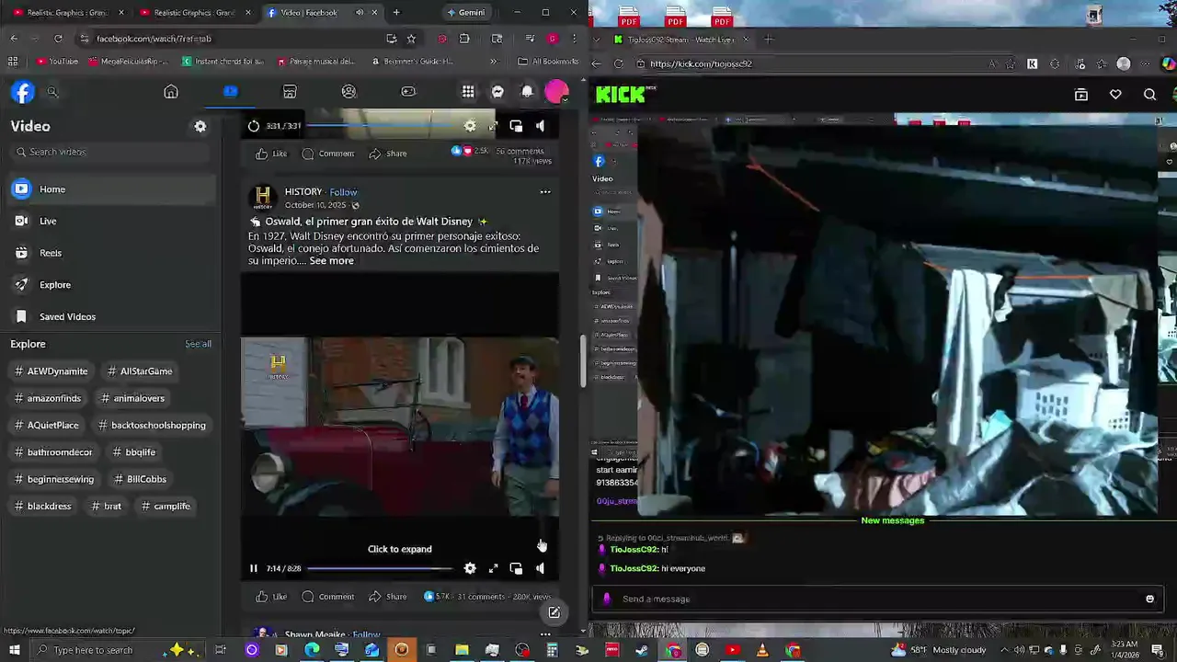Open Facebook profile account menu
The width and height of the screenshot is (1177, 662).
556,92
